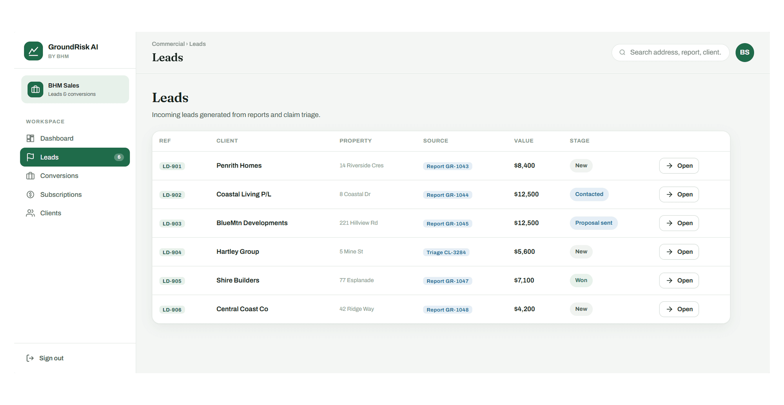
Task: Focus the search address input field
Action: pos(670,52)
